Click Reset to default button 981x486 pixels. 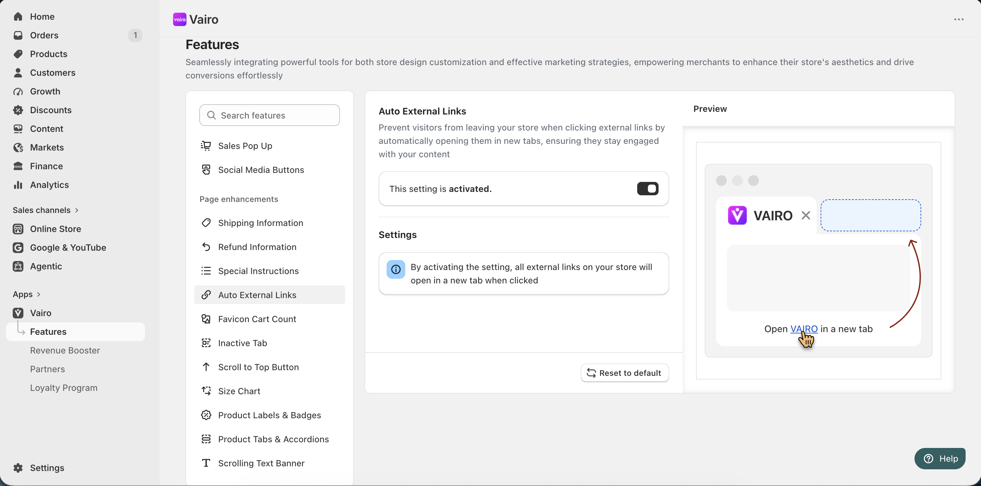coord(624,373)
